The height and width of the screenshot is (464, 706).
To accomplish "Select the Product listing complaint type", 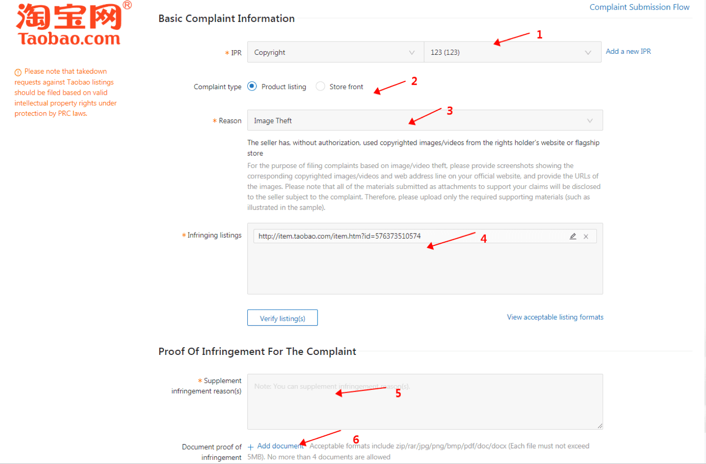I will tap(252, 87).
